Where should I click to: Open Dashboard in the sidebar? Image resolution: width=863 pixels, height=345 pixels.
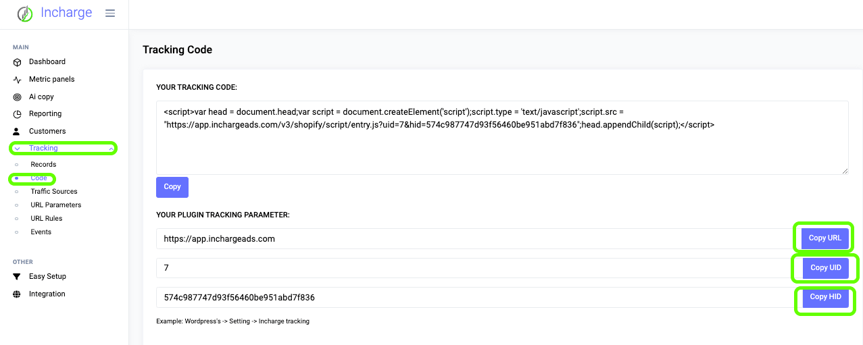[47, 61]
